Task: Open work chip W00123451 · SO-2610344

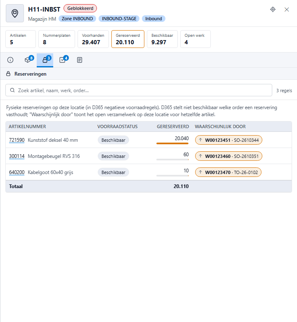Action: [229, 140]
